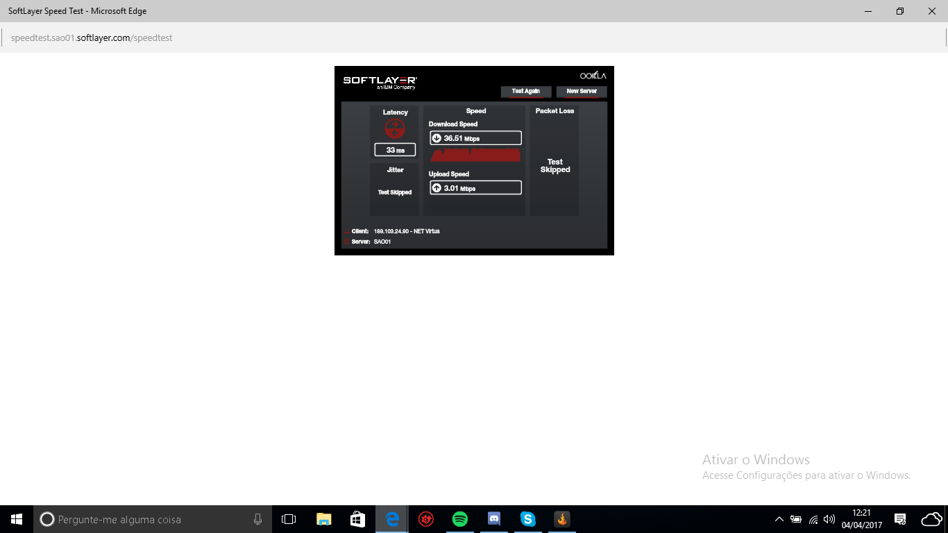Image resolution: width=948 pixels, height=533 pixels.
Task: Click the upload arrow icon beside 3.01 Mbps
Action: pyautogui.click(x=437, y=188)
